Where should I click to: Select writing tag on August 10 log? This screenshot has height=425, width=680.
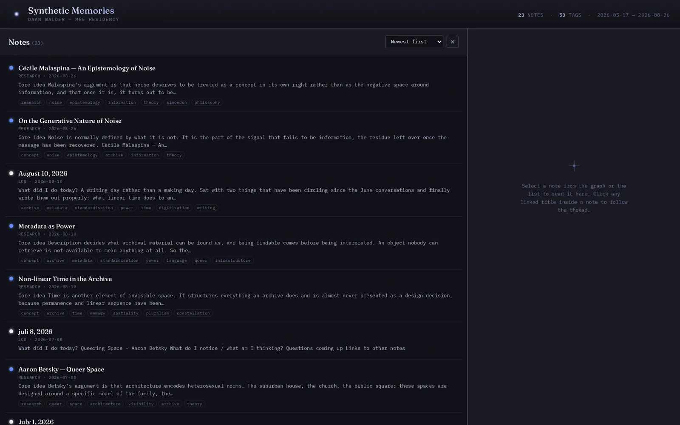pos(206,208)
